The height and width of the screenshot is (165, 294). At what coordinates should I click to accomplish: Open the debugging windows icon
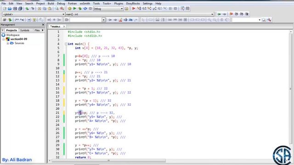click(x=182, y=9)
